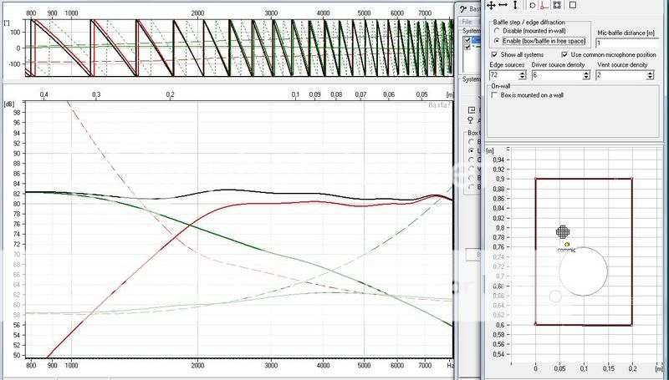Click the boxed-arrow icon in back Basta window
The width and height of the screenshot is (669, 380).
(x=472, y=110)
